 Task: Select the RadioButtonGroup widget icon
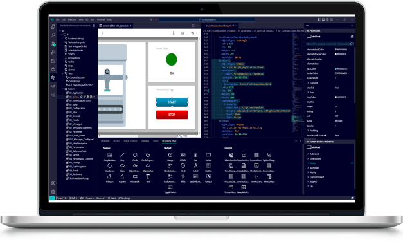pyautogui.click(x=170, y=176)
